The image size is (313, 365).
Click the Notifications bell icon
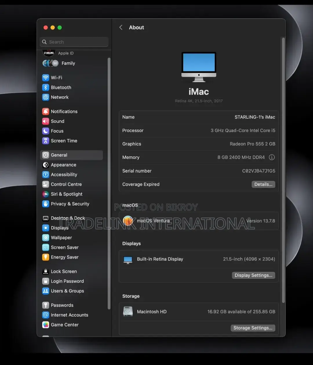click(x=46, y=112)
